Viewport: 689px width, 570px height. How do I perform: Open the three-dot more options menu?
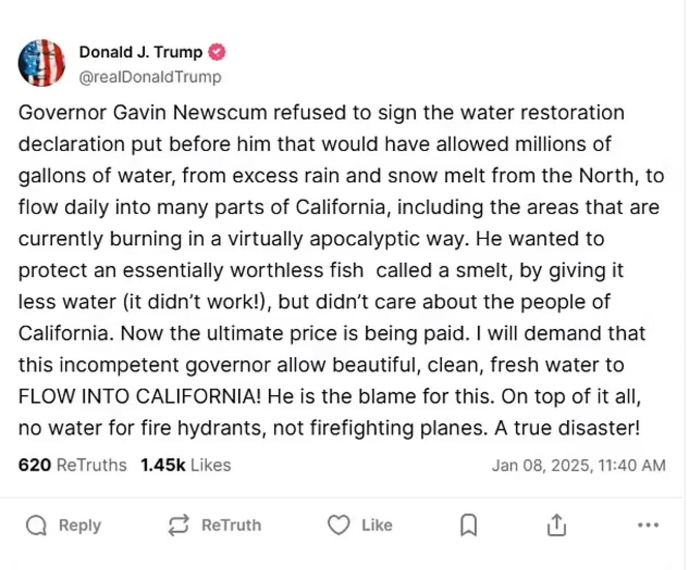coord(648,525)
